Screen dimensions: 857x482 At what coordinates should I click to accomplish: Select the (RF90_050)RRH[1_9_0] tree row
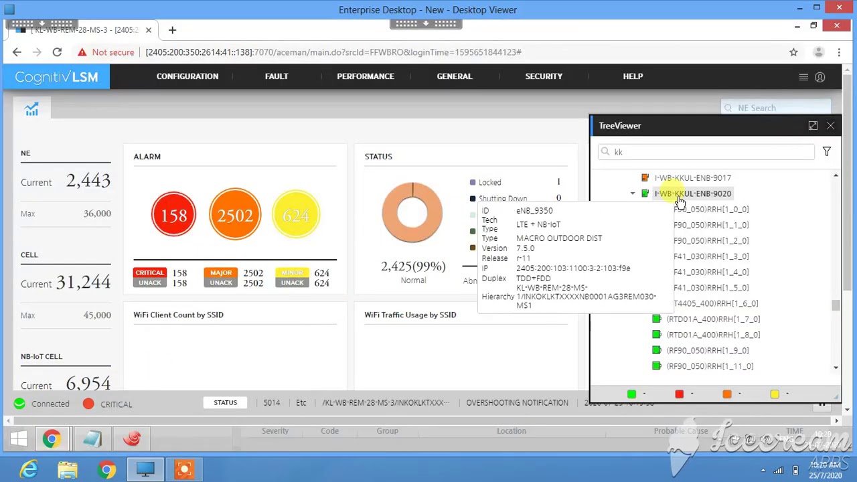708,351
